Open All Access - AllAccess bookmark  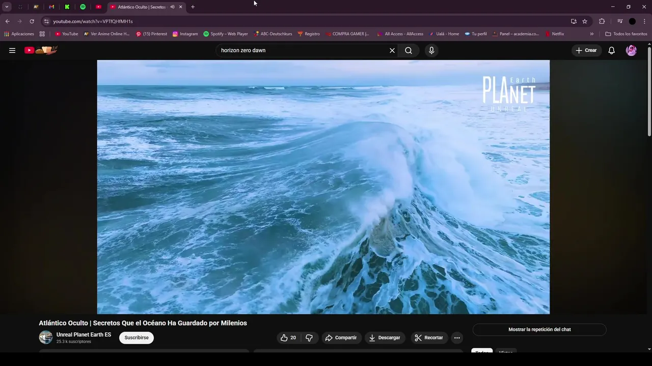tap(400, 34)
